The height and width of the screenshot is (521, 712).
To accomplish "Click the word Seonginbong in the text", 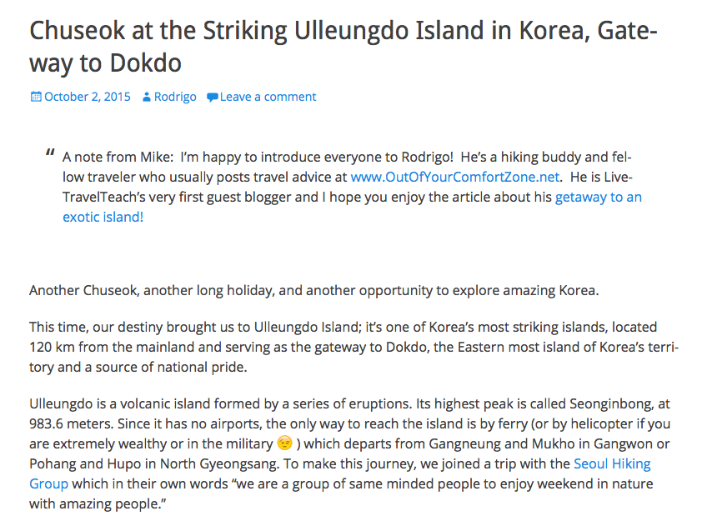I will click(611, 404).
